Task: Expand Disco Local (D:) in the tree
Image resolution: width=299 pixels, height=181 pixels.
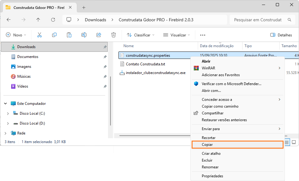Action: (x=8, y=123)
